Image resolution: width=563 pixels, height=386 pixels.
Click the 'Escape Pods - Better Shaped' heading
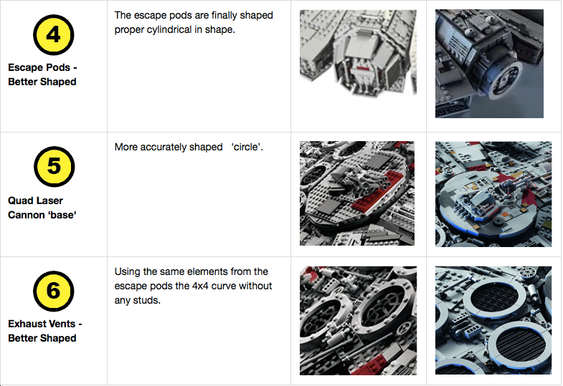(42, 74)
